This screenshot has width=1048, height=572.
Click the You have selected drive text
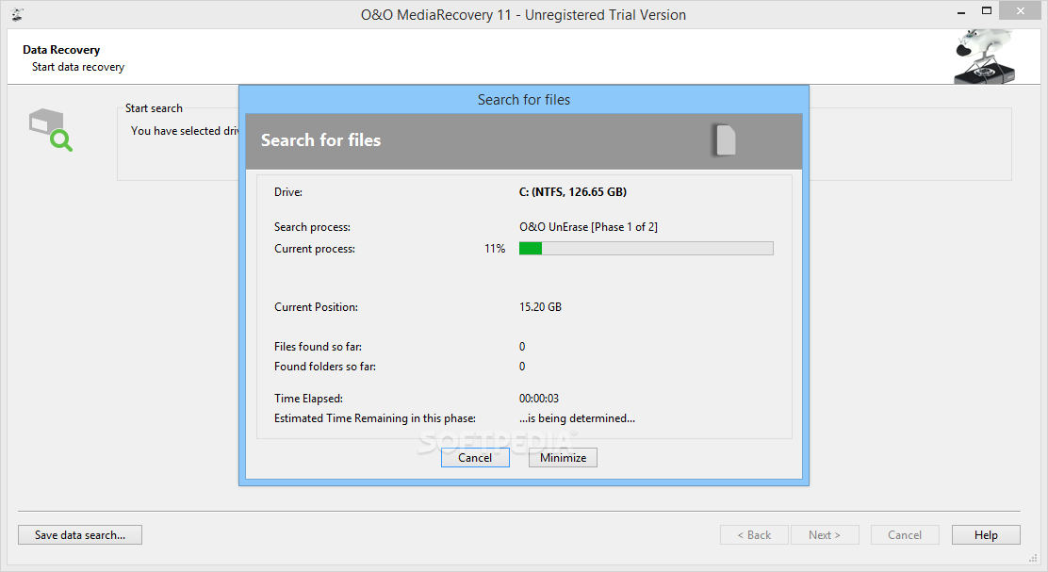[185, 131]
